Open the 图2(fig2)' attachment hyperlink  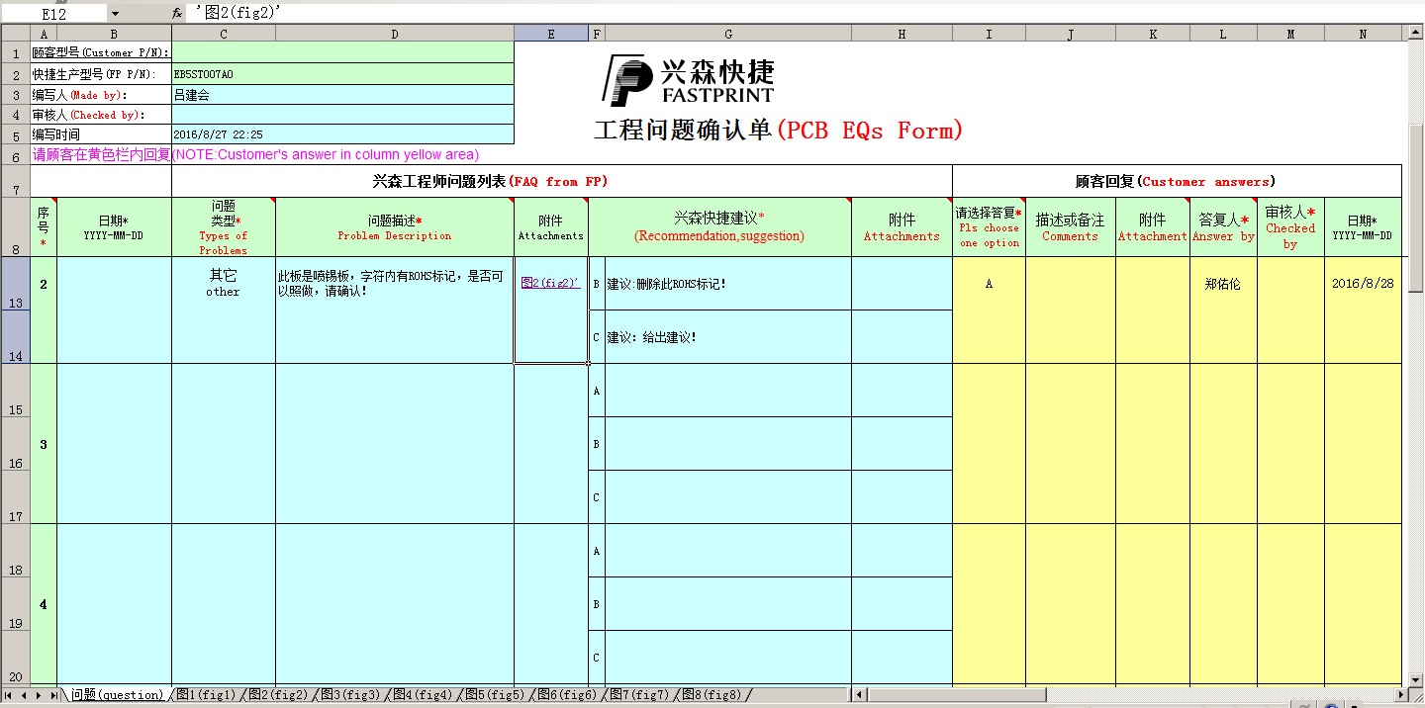[x=550, y=283]
